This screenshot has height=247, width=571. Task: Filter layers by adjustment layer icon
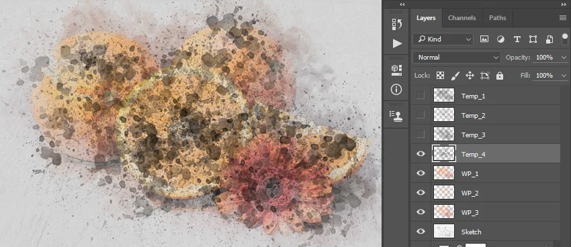click(500, 39)
